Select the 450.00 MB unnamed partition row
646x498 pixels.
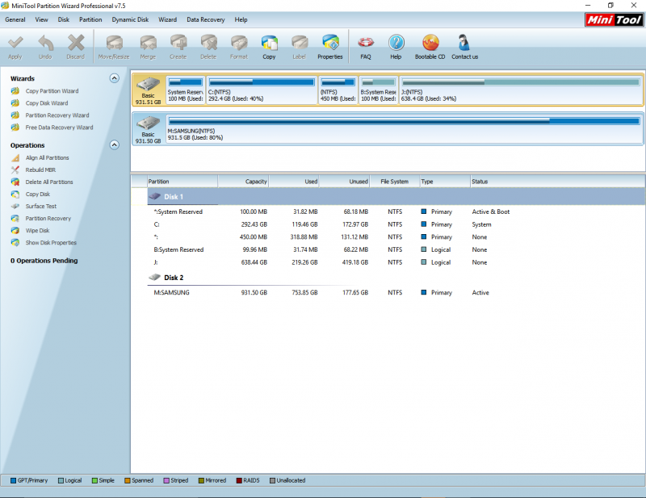pyautogui.click(x=396, y=237)
